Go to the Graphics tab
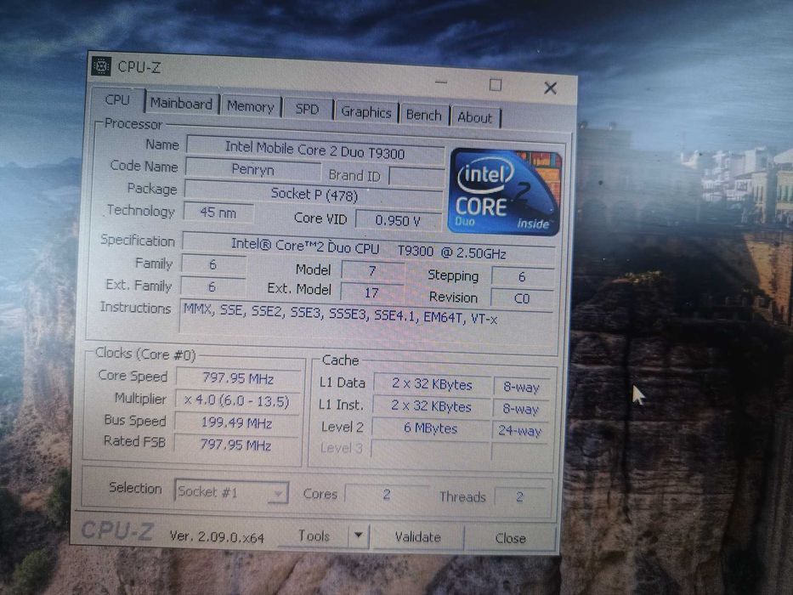The height and width of the screenshot is (595, 793). (366, 112)
